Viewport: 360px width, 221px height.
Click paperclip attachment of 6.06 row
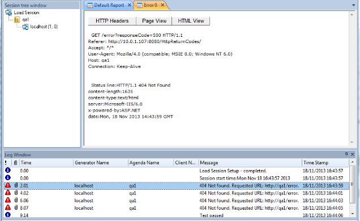(x=16, y=200)
